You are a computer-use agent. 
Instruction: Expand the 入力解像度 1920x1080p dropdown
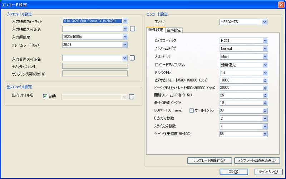[125, 37]
